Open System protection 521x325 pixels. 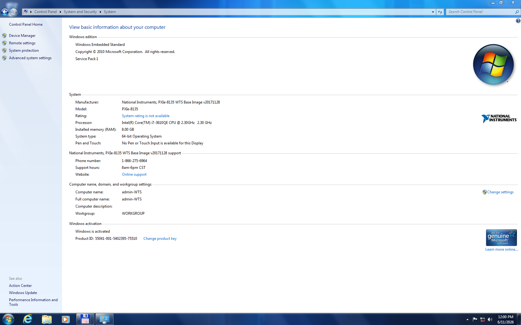24,51
